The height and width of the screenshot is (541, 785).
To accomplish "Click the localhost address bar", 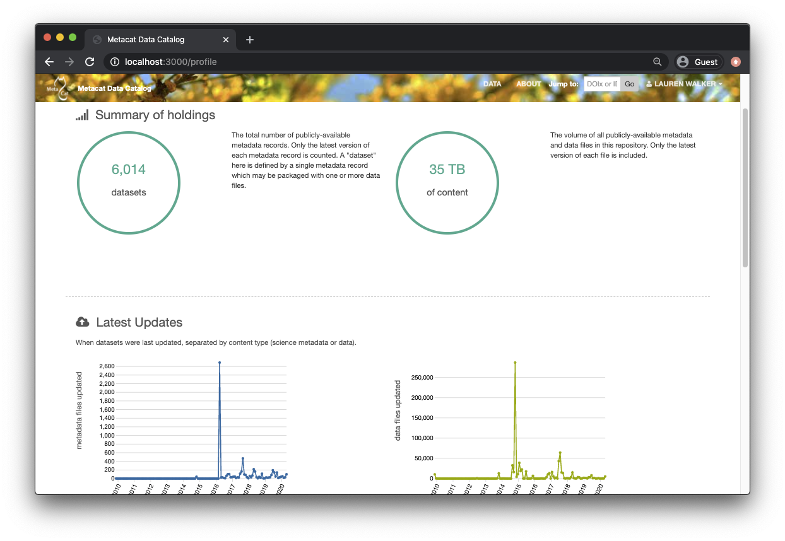I will 379,62.
